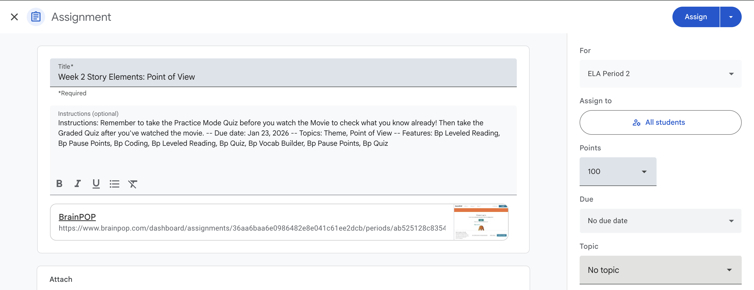Click the BrainPOP attachment thumbnail preview

click(x=481, y=222)
